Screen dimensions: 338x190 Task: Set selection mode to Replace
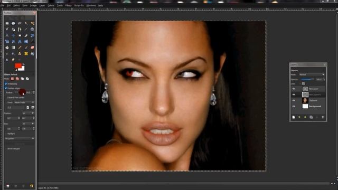click(x=12, y=79)
